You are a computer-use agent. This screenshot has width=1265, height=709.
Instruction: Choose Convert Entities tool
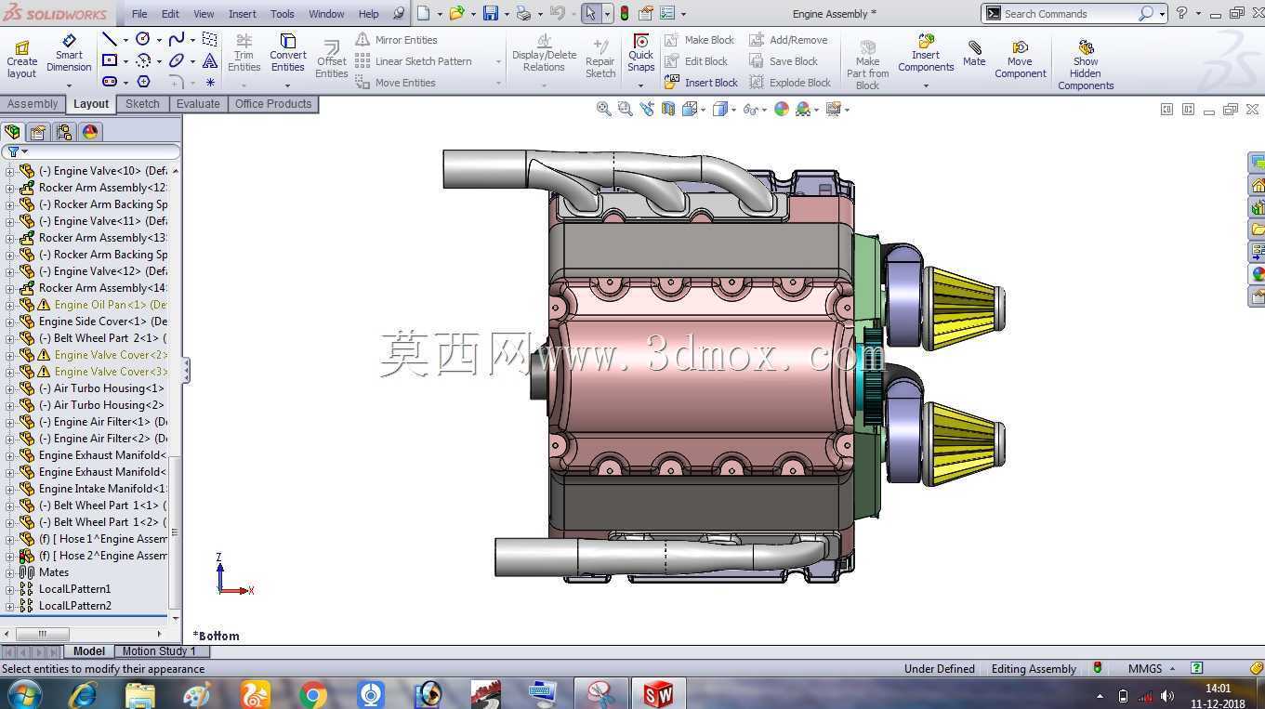(x=287, y=54)
